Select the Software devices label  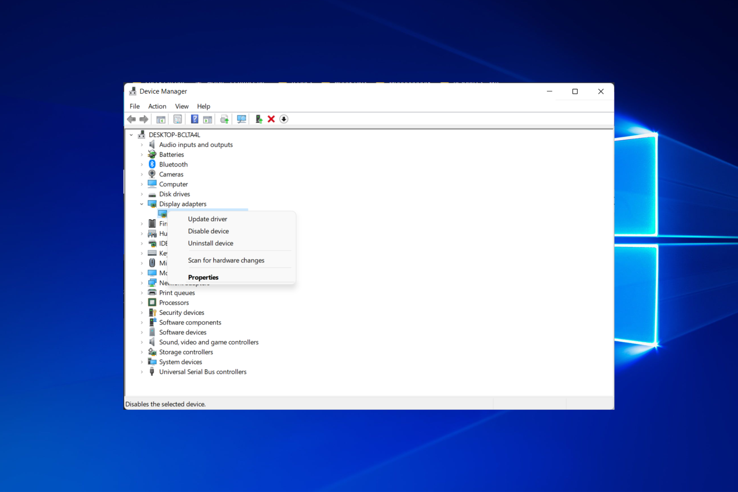(183, 332)
